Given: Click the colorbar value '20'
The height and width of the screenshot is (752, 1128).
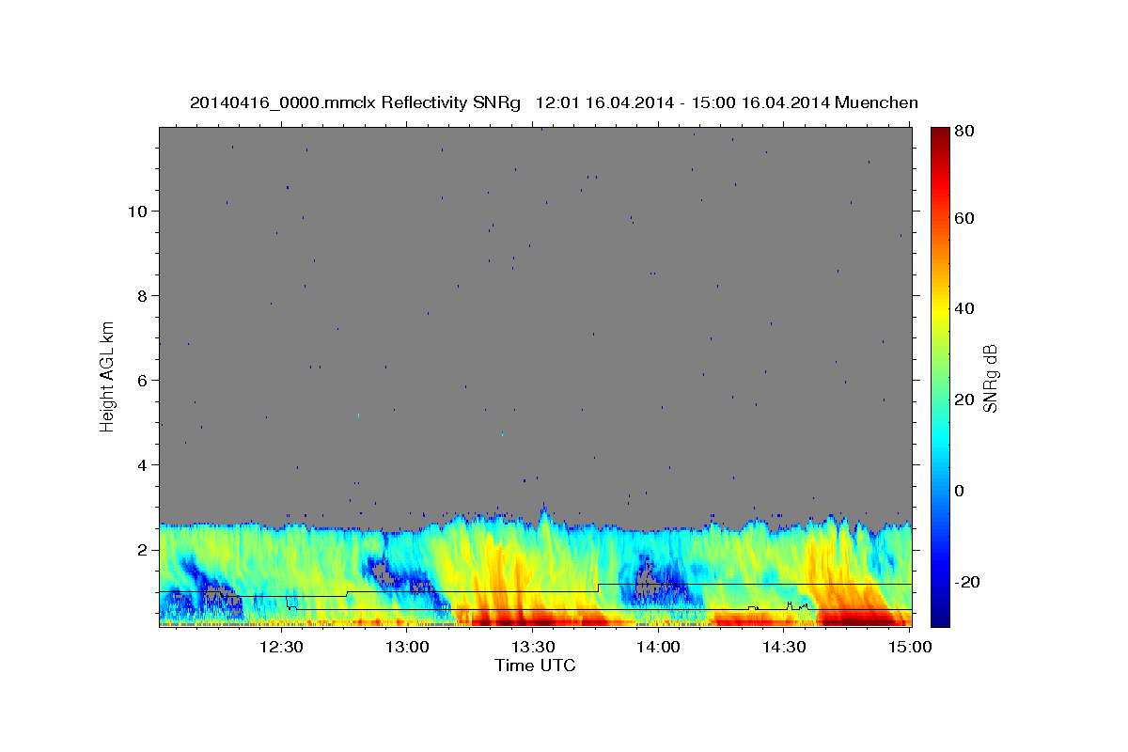Looking at the screenshot, I should [x=965, y=399].
